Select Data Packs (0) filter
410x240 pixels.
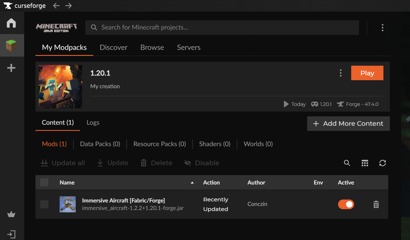100,144
